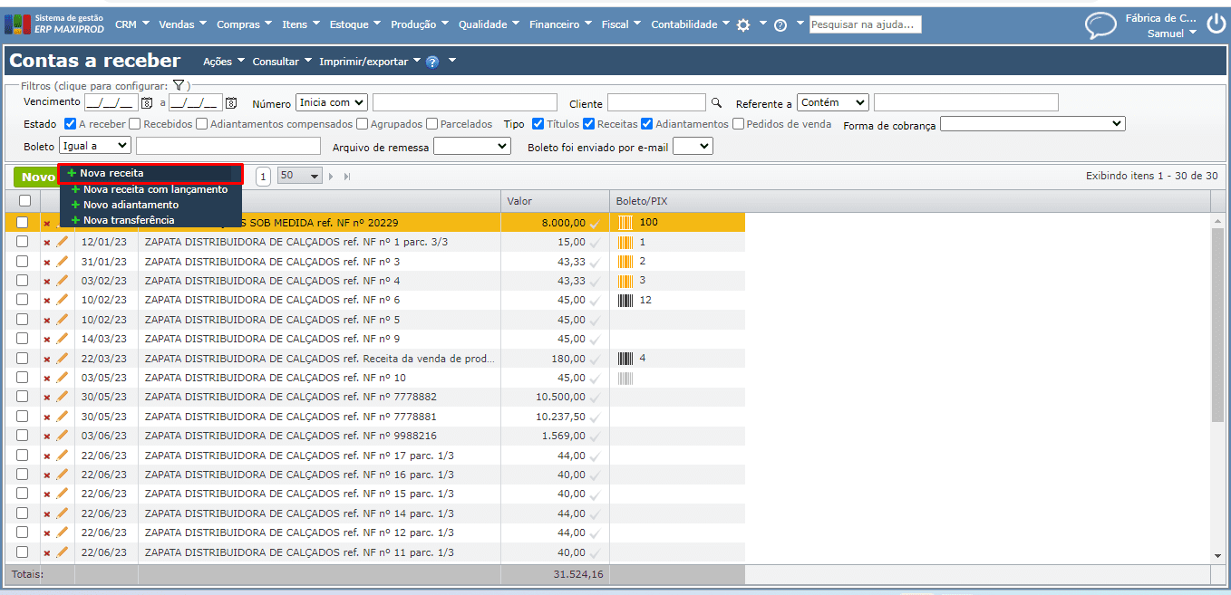Expand the 'Forma de cobrança' dropdown
The image size is (1231, 595).
(x=1032, y=124)
